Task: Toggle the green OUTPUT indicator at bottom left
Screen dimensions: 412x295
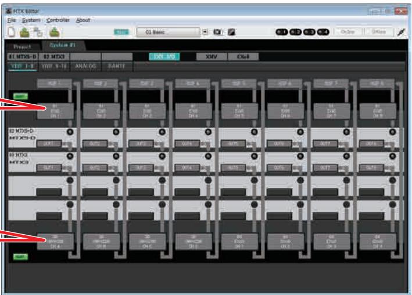Action: [x=20, y=257]
